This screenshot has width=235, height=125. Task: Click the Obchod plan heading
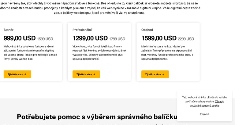coord(147,30)
